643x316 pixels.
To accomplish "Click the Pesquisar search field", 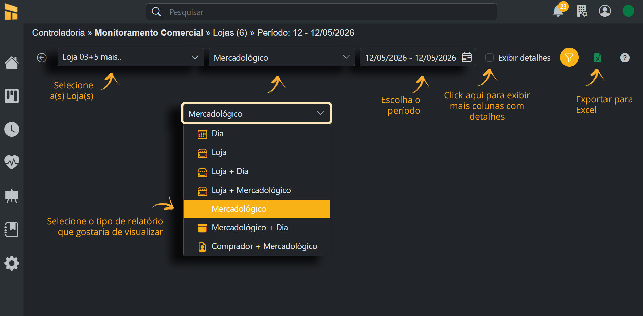I will pos(321,12).
